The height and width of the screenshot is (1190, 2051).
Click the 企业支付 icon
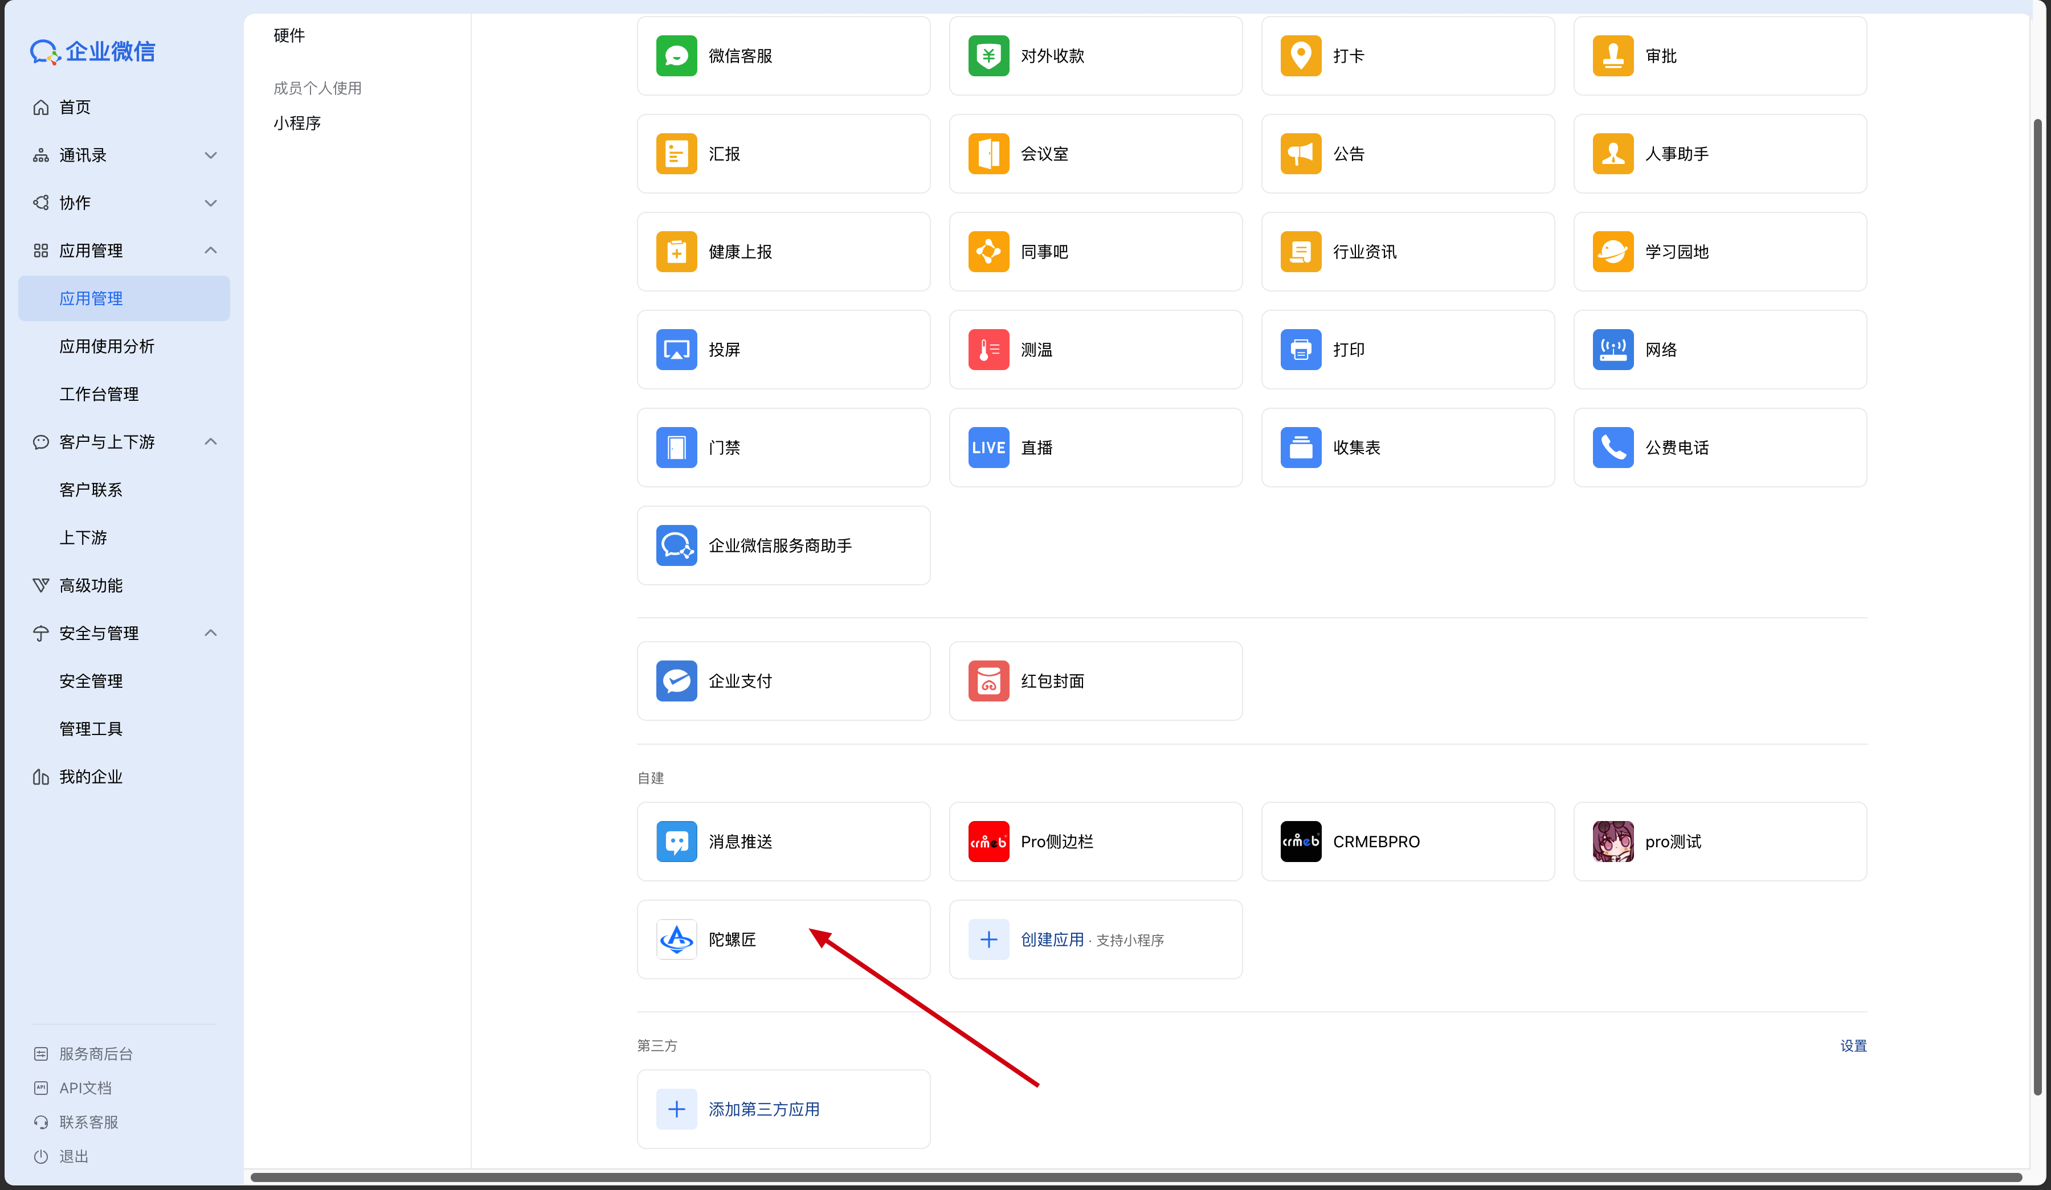click(x=676, y=681)
